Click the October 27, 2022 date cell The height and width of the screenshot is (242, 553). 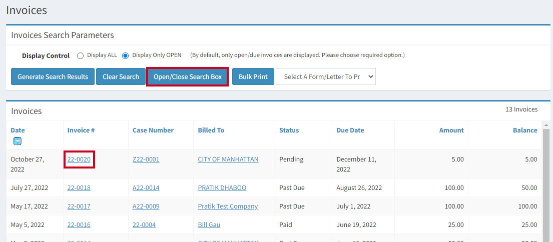pos(28,164)
